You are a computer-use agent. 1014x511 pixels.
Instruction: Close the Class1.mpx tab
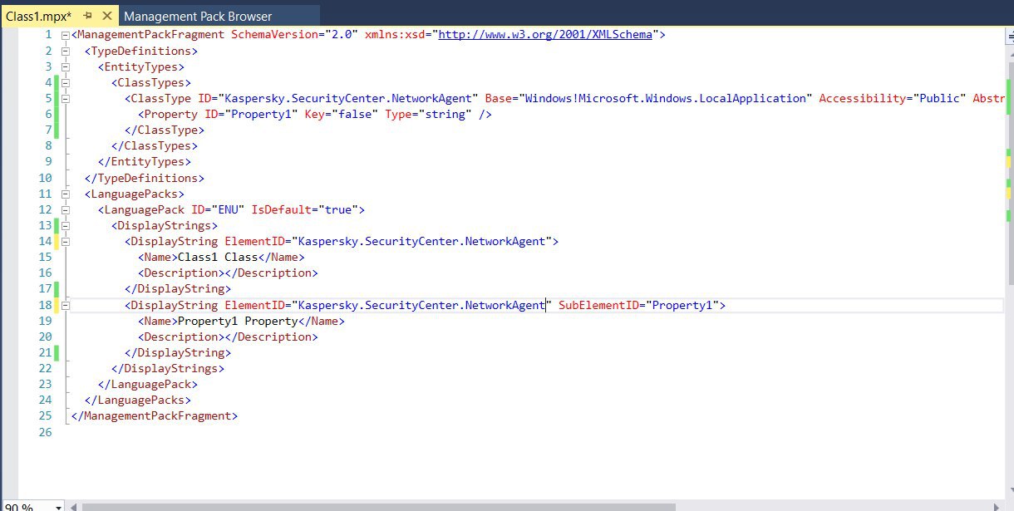point(106,15)
